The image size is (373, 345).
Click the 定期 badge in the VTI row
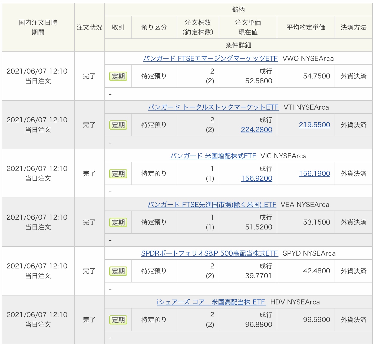[118, 125]
